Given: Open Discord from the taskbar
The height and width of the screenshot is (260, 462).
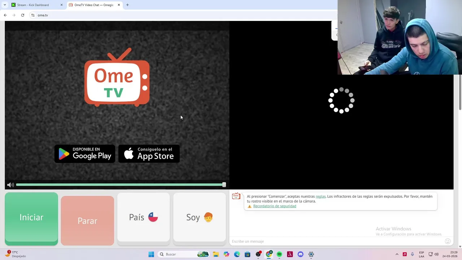Looking at the screenshot, I should click(300, 254).
